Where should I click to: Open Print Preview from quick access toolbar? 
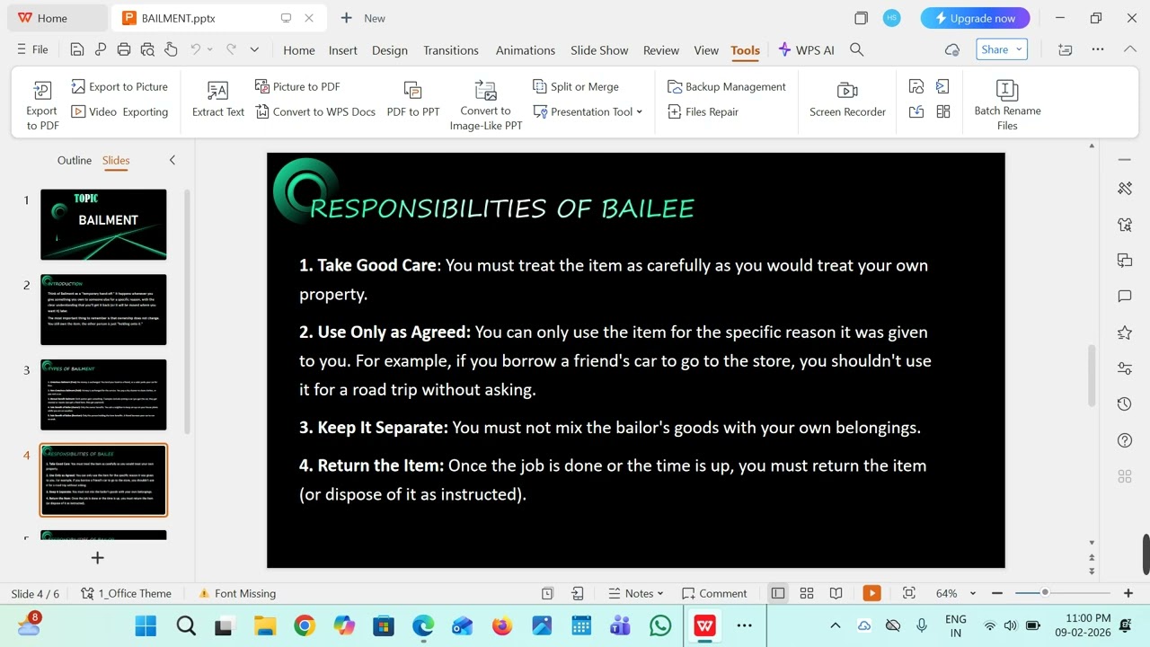click(x=147, y=50)
